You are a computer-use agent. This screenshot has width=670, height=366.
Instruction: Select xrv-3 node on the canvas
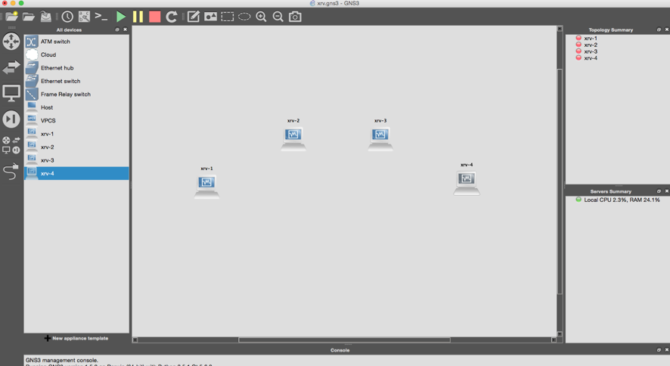point(380,139)
